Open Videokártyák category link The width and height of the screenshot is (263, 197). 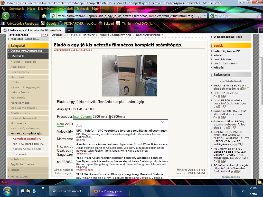point(20,92)
